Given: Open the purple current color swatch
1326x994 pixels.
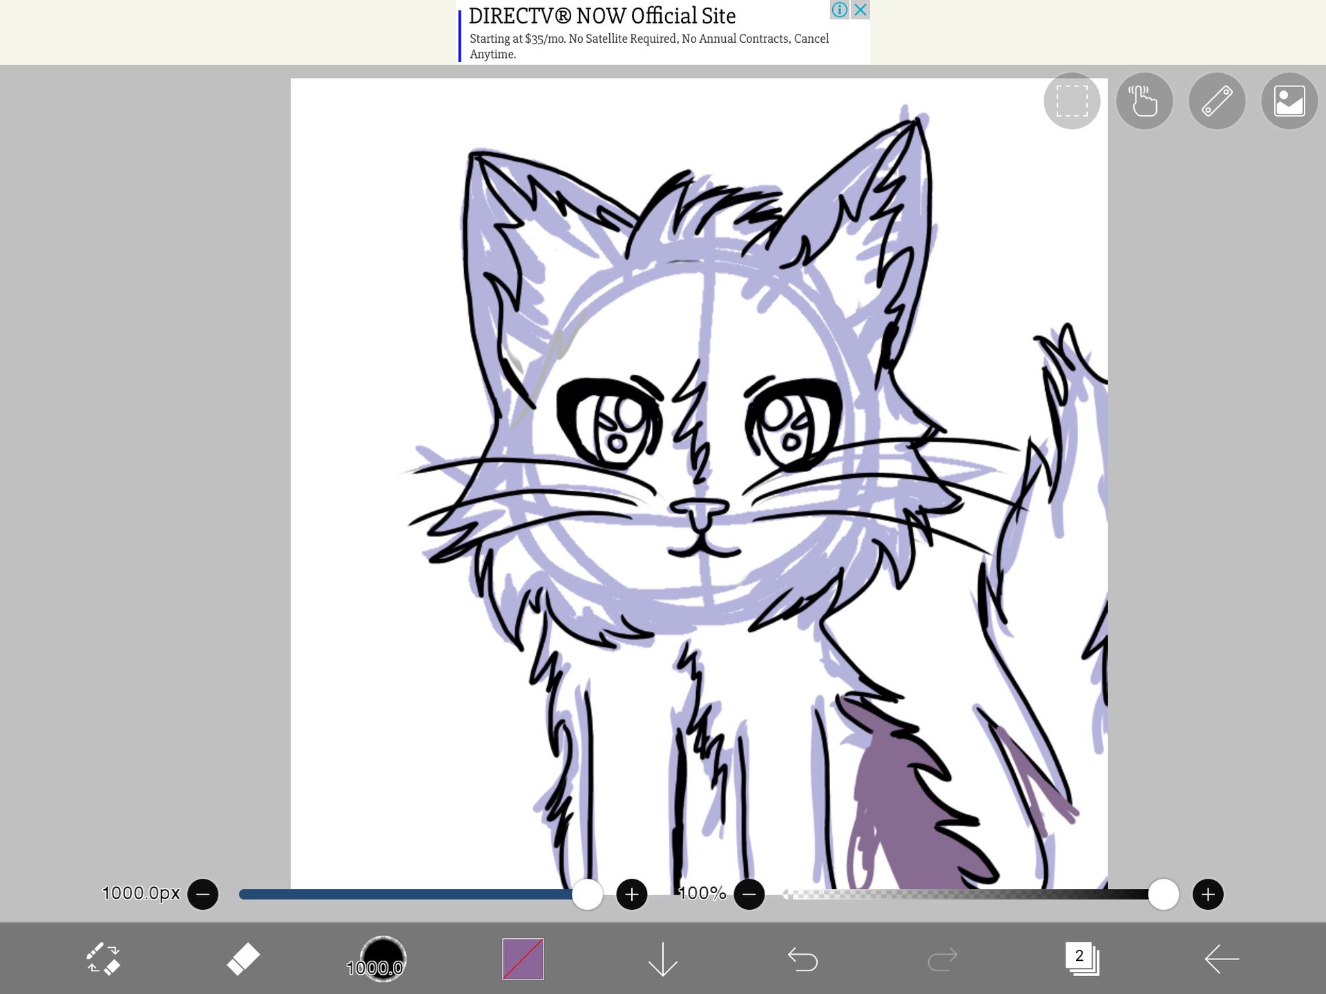Looking at the screenshot, I should 523,959.
